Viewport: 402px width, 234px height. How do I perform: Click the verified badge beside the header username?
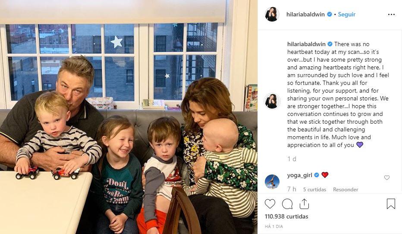330,14
